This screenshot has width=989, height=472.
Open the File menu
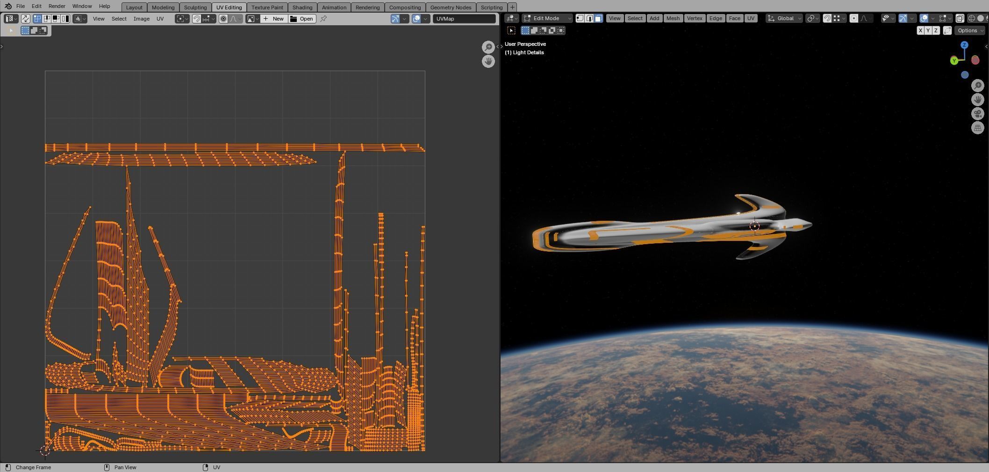[21, 6]
